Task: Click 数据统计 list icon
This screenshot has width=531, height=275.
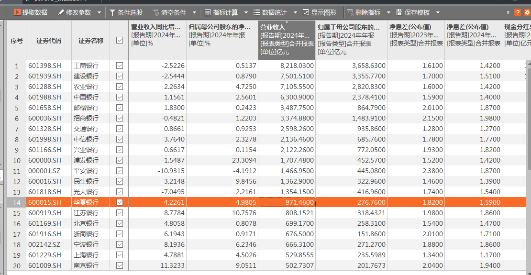Action: click(x=257, y=12)
